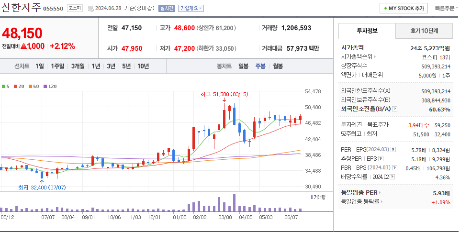Click the calendar icon beside the date
The width and height of the screenshot is (460, 232).
tap(90, 9)
